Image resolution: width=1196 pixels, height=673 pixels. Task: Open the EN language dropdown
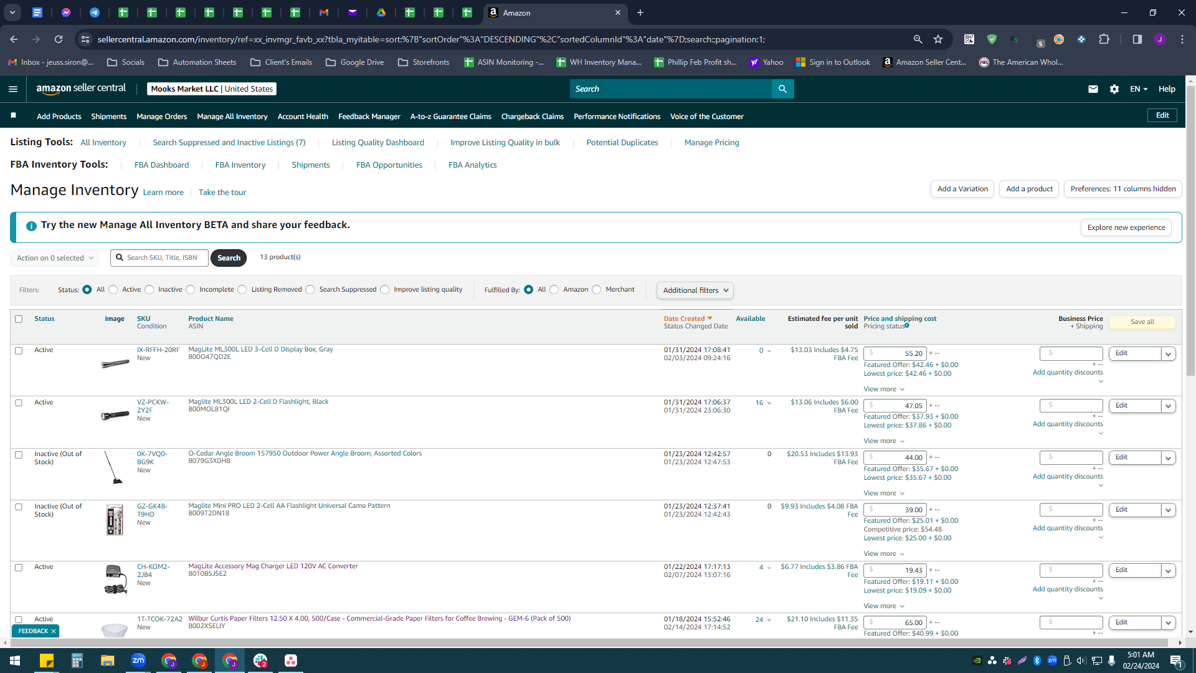(x=1139, y=89)
